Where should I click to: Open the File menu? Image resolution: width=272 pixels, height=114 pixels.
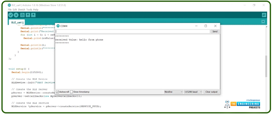click(10, 10)
